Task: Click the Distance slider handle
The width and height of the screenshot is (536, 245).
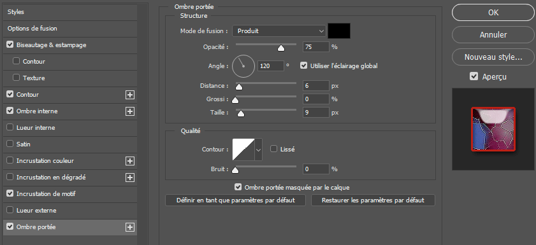Action: point(239,87)
